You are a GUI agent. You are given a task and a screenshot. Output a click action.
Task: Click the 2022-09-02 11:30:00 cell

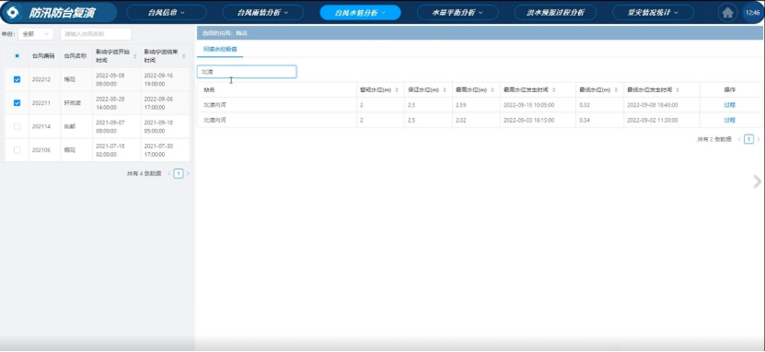click(652, 120)
